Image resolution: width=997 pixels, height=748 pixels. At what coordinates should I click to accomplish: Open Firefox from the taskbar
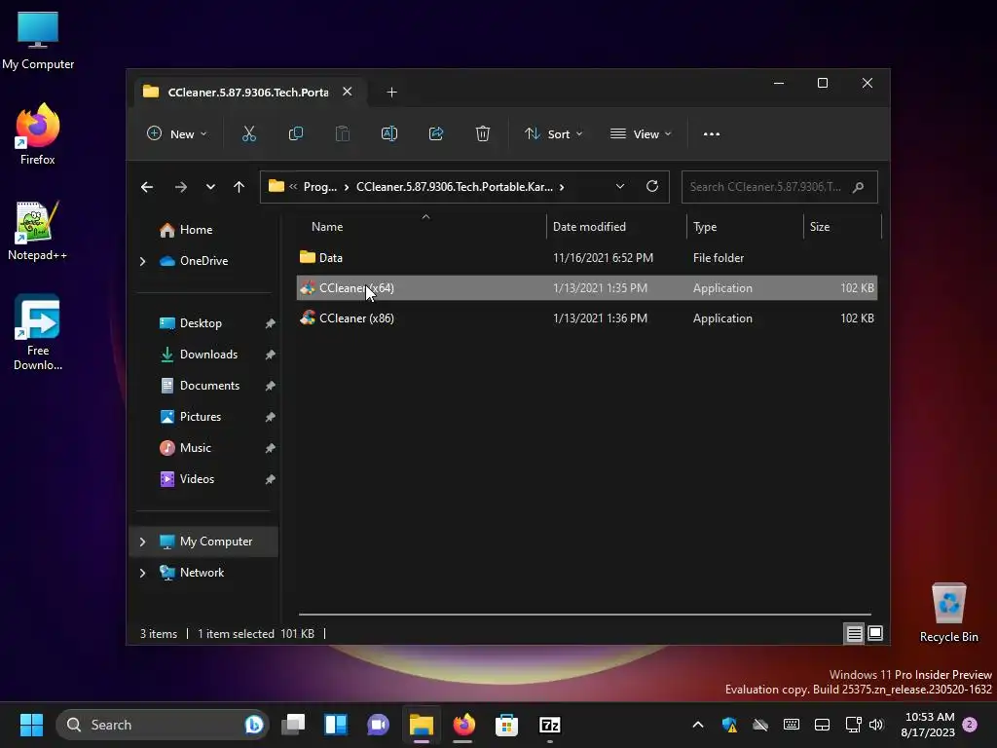tap(464, 725)
